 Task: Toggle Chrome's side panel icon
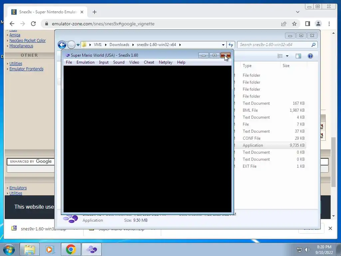(307, 24)
